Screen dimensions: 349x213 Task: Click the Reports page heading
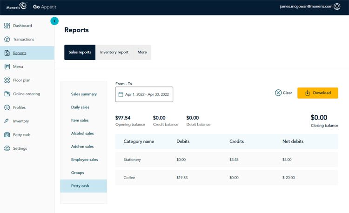(77, 30)
